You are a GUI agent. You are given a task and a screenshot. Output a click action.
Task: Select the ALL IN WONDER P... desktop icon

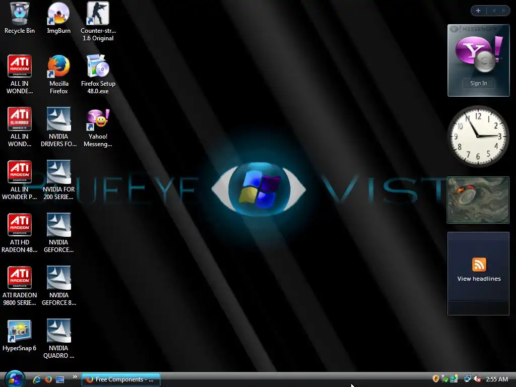click(20, 180)
